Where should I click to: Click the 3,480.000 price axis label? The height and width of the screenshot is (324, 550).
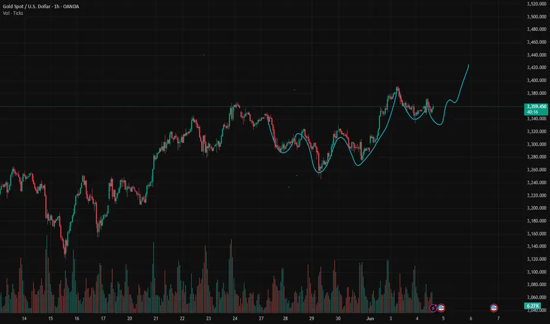[536, 29]
